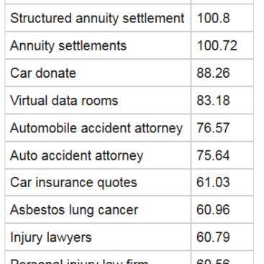Click the 60.96 value cell
This screenshot has height=264, width=264.
coord(222,210)
